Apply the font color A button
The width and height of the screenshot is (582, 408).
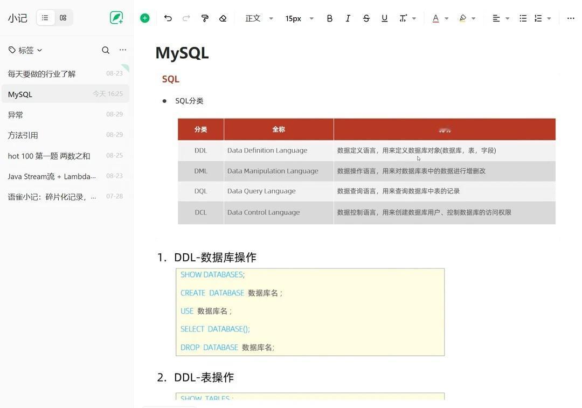[x=436, y=18]
